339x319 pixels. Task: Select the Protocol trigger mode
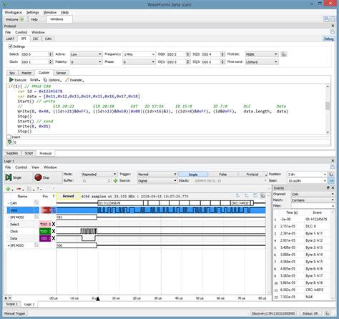coord(252,175)
